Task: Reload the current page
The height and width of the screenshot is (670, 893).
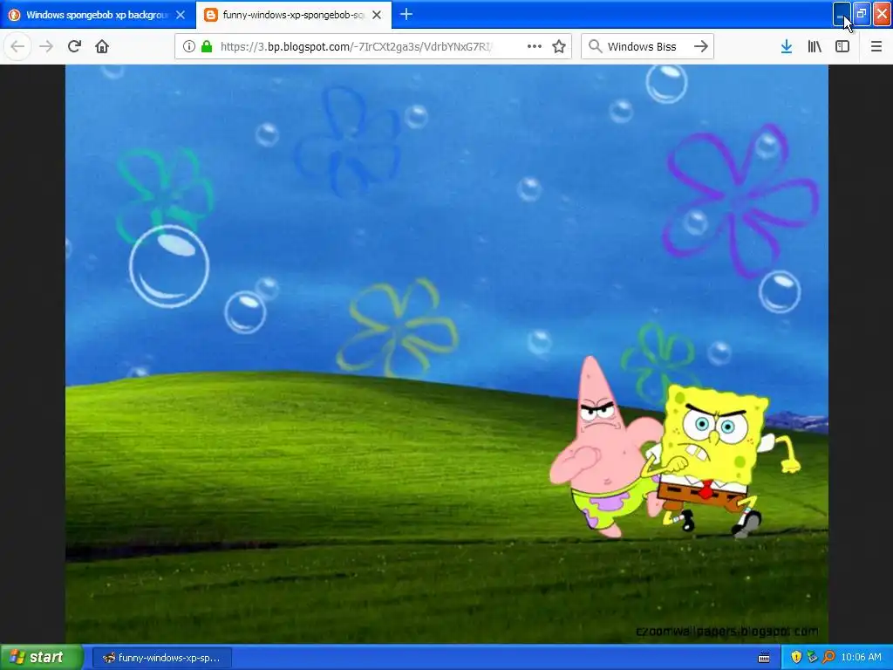Action: 74,47
